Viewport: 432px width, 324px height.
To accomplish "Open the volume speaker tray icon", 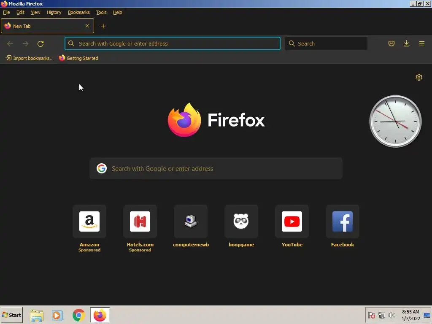I will point(391,315).
